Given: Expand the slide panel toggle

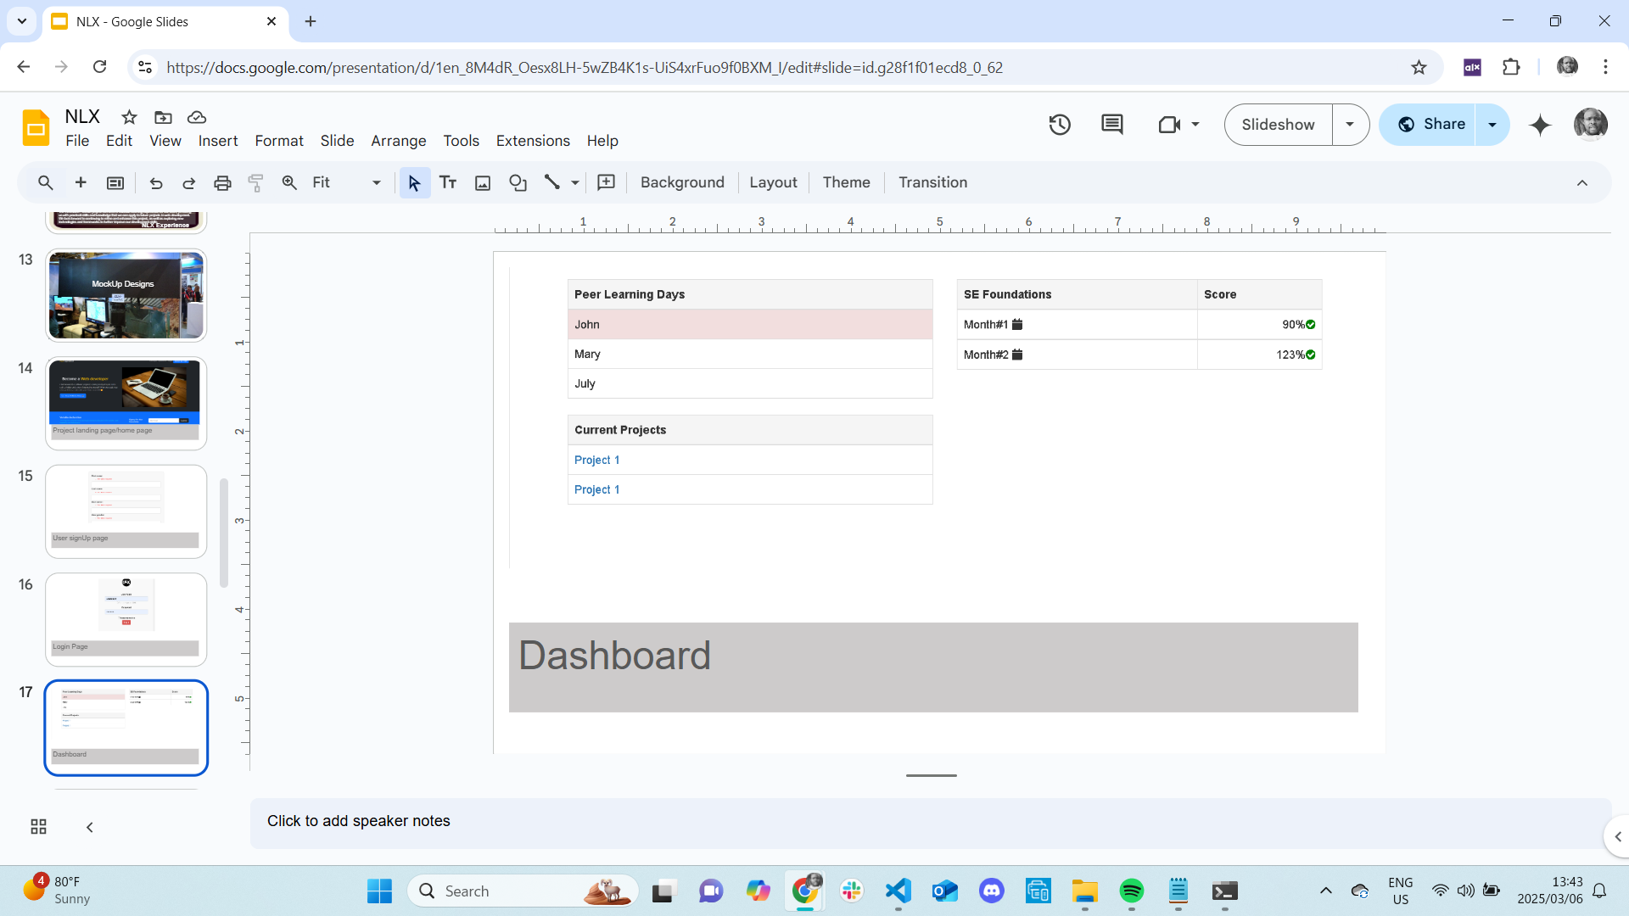Looking at the screenshot, I should [x=89, y=827].
